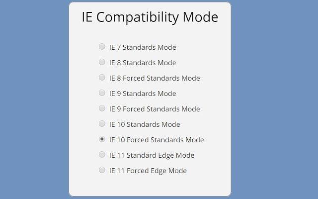This screenshot has width=318, height=199.
Task: Choose the IE 8 Standards Mode radio button
Action: 102,62
